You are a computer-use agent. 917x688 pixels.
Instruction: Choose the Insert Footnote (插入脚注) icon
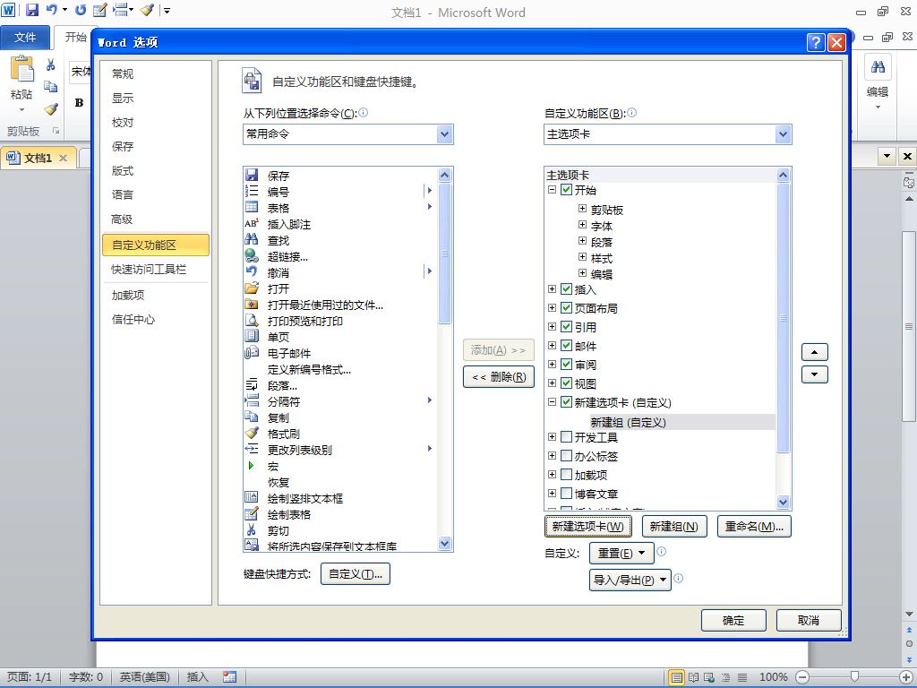point(252,223)
